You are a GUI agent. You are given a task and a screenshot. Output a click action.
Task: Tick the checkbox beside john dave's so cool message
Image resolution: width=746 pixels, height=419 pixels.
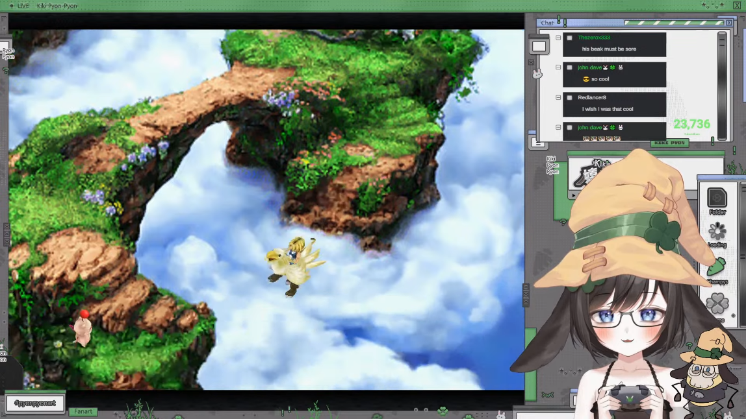[x=569, y=67]
